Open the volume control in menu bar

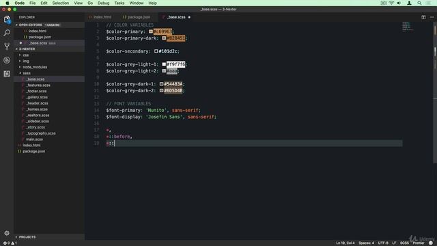click(x=399, y=3)
